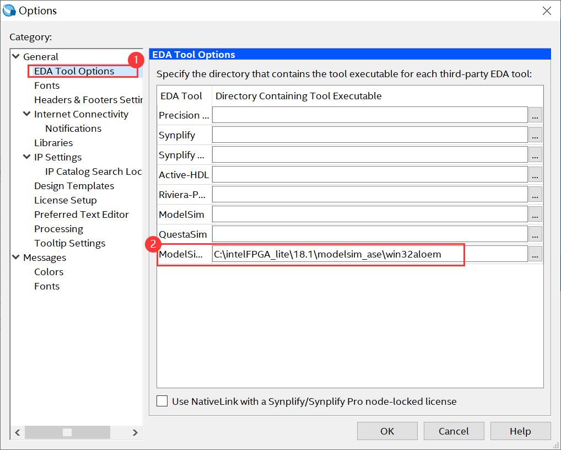Click the 'Specify the directory that contains' instruction text

(344, 74)
